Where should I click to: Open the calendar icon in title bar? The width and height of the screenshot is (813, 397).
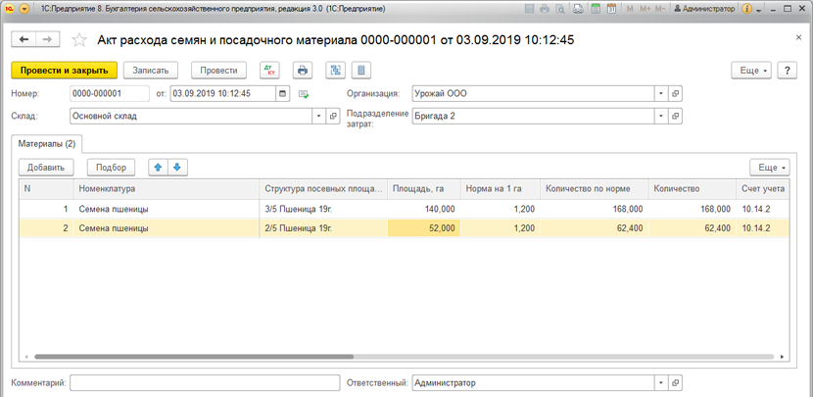click(x=612, y=9)
